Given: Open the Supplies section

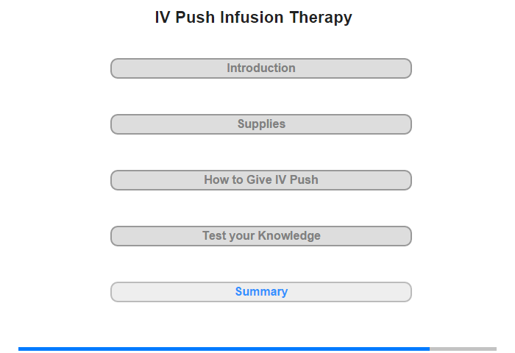Looking at the screenshot, I should [x=260, y=124].
